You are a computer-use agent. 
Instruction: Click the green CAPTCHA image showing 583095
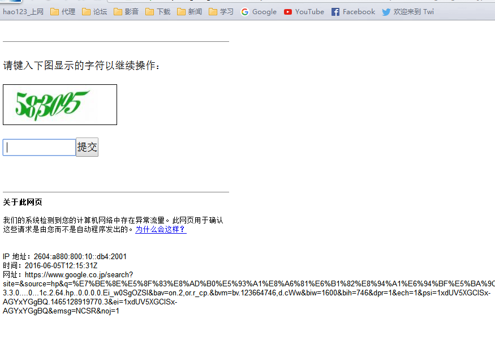click(59, 104)
